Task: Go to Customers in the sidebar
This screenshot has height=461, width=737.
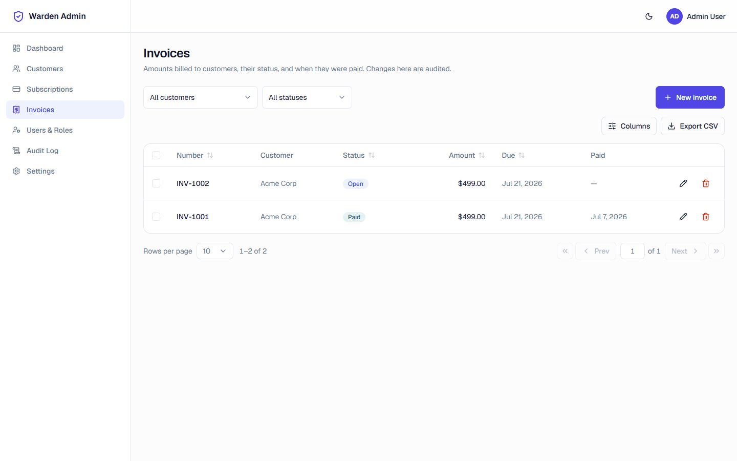Action: click(x=65, y=69)
